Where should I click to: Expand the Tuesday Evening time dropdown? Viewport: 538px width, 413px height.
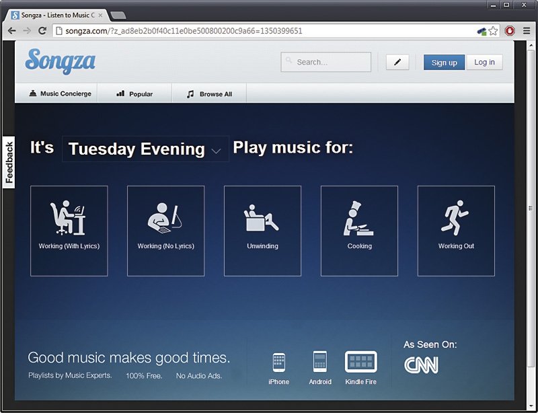tap(145, 149)
